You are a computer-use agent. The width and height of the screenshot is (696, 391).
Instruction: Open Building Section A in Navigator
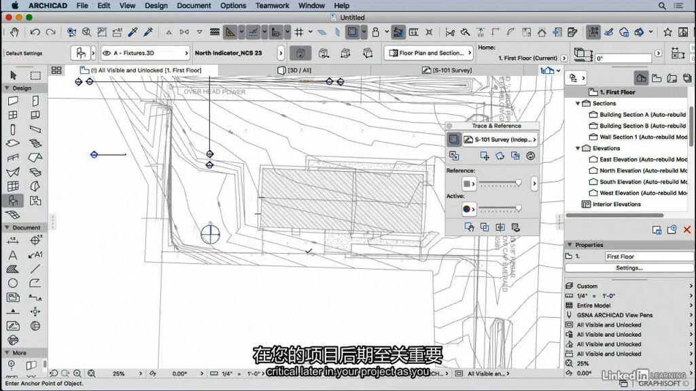click(638, 114)
